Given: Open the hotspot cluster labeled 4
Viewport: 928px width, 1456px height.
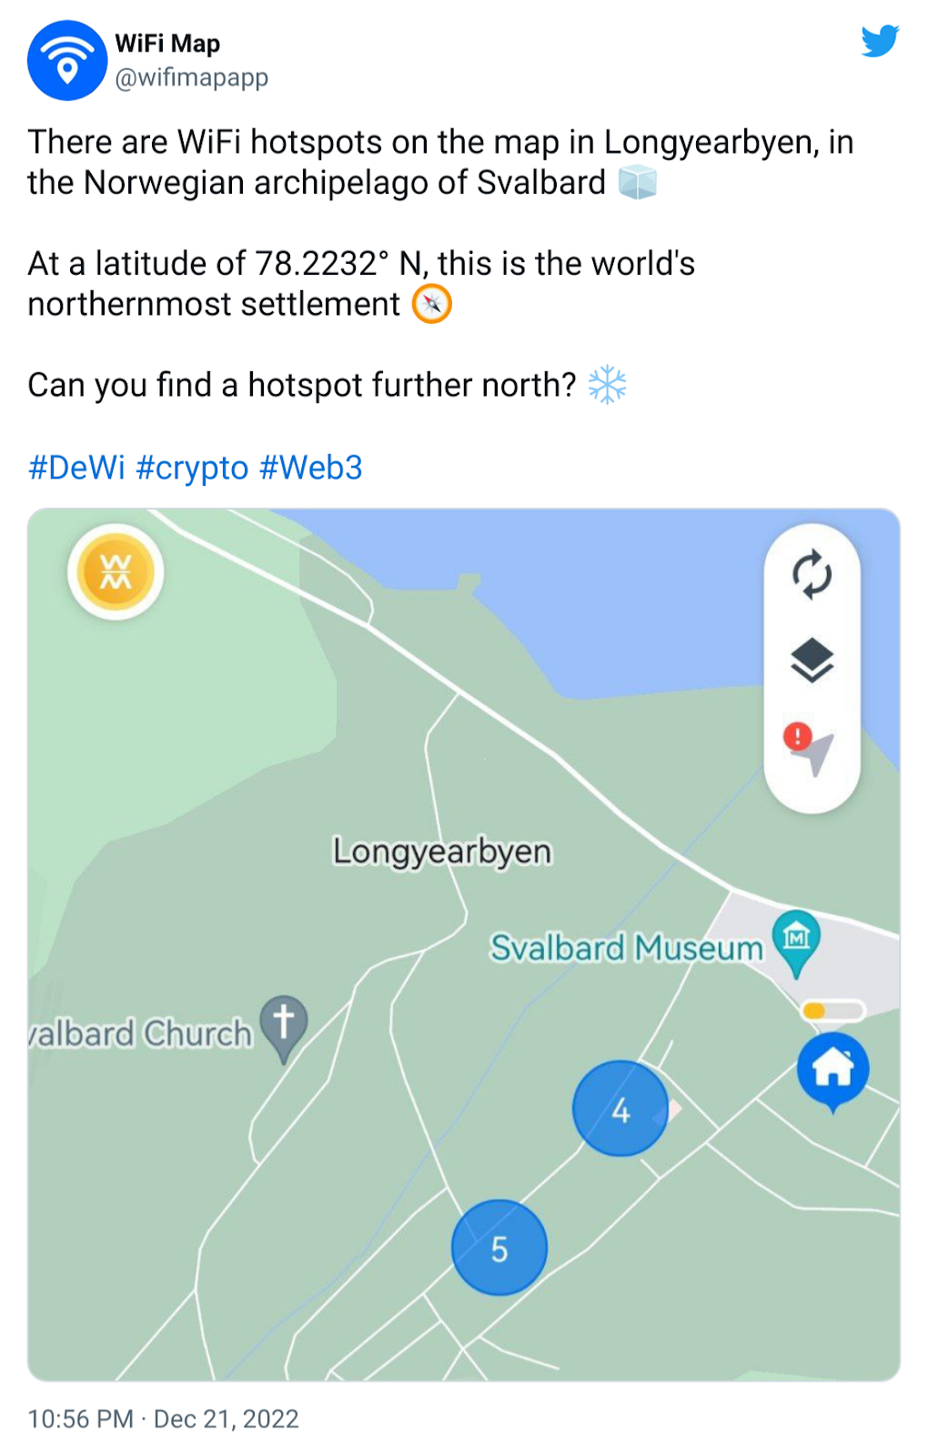Looking at the screenshot, I should [x=620, y=1108].
